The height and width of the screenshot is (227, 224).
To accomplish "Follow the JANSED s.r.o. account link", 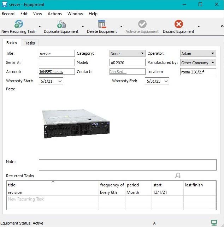I will (52, 72).
